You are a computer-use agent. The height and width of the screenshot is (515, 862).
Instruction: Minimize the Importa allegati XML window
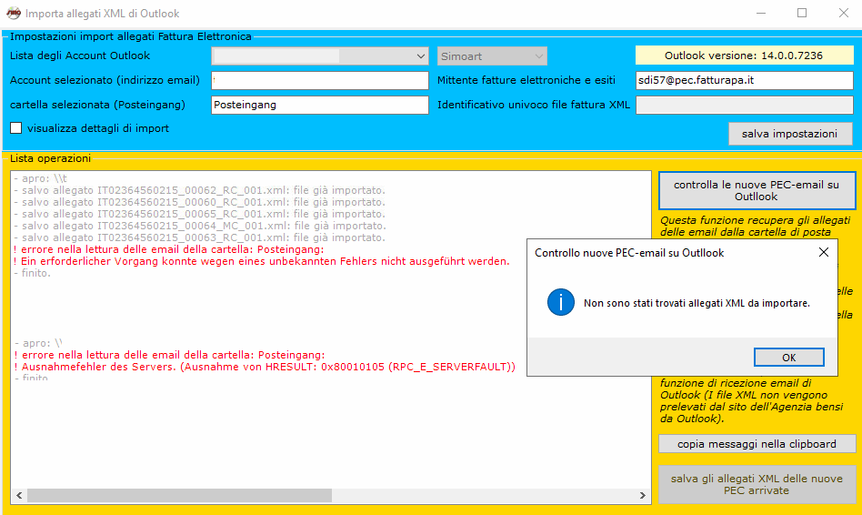pos(759,14)
